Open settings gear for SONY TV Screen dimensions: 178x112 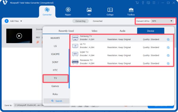click(x=168, y=55)
